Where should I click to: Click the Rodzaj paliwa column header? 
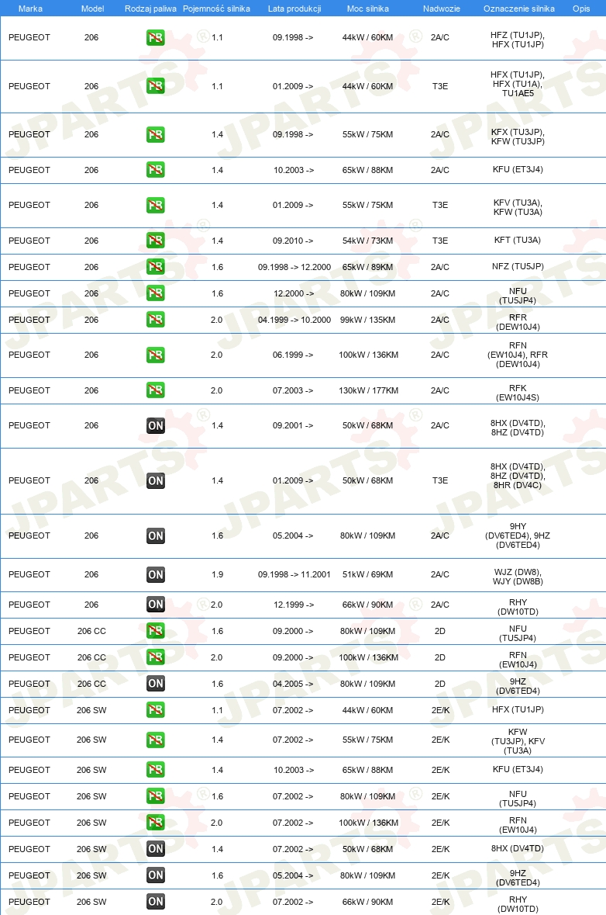(150, 9)
